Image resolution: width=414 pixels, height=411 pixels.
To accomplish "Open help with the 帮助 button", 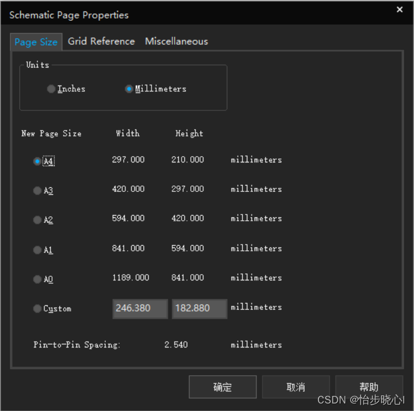I will click(x=369, y=387).
